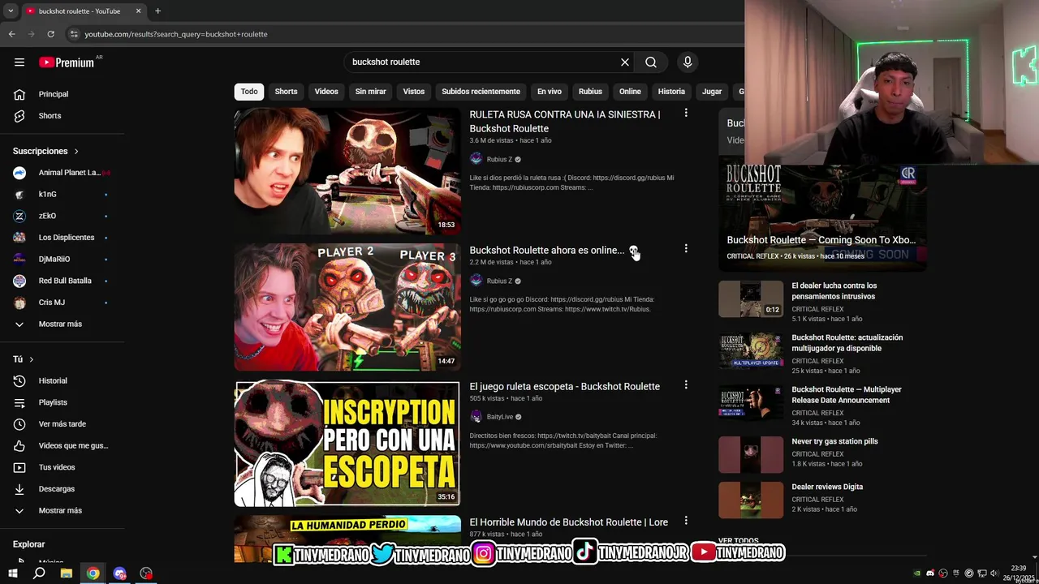Select the Jugar filter chip
The image size is (1039, 584).
[x=712, y=92]
